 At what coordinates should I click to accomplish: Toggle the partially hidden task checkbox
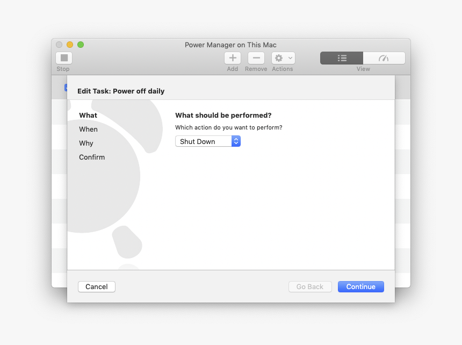(66, 87)
